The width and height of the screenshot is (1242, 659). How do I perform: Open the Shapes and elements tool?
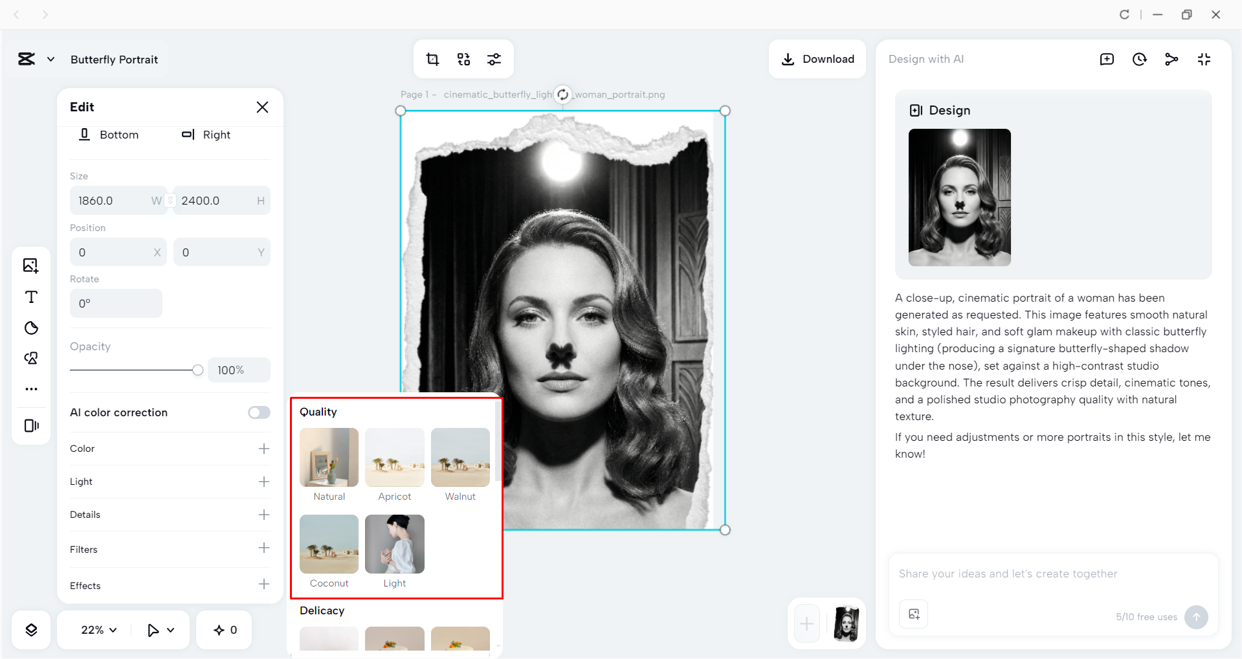(x=30, y=358)
